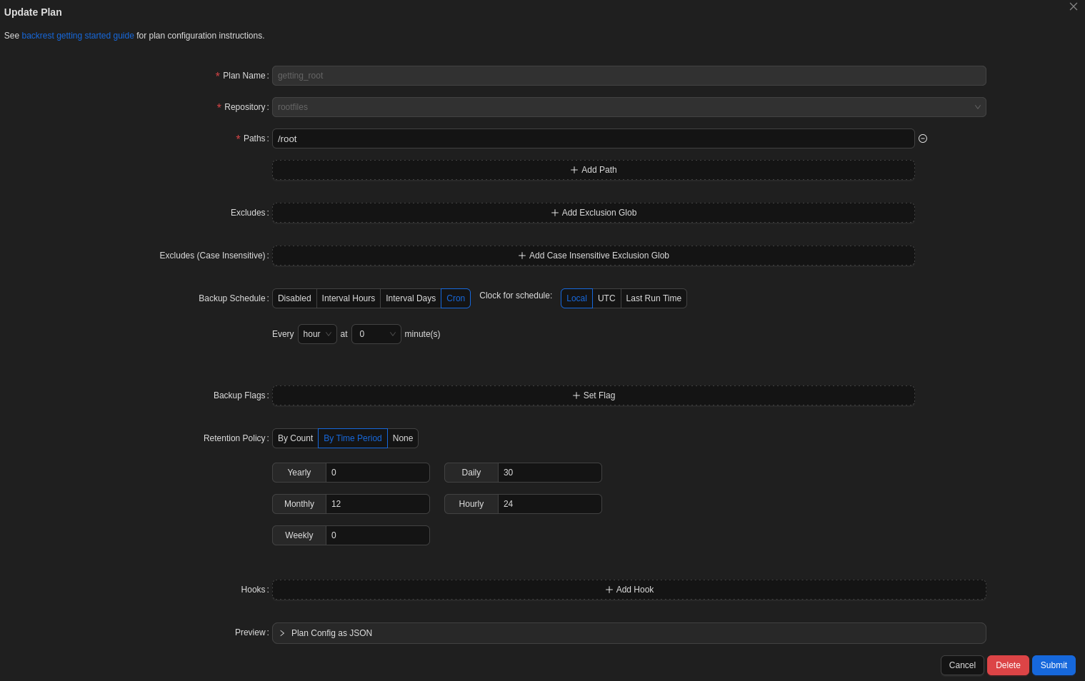
Task: Select By Count retention policy
Action: pos(295,438)
